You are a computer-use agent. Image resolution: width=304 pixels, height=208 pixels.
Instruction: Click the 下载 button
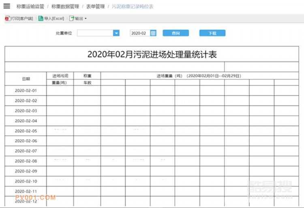[x=212, y=33]
